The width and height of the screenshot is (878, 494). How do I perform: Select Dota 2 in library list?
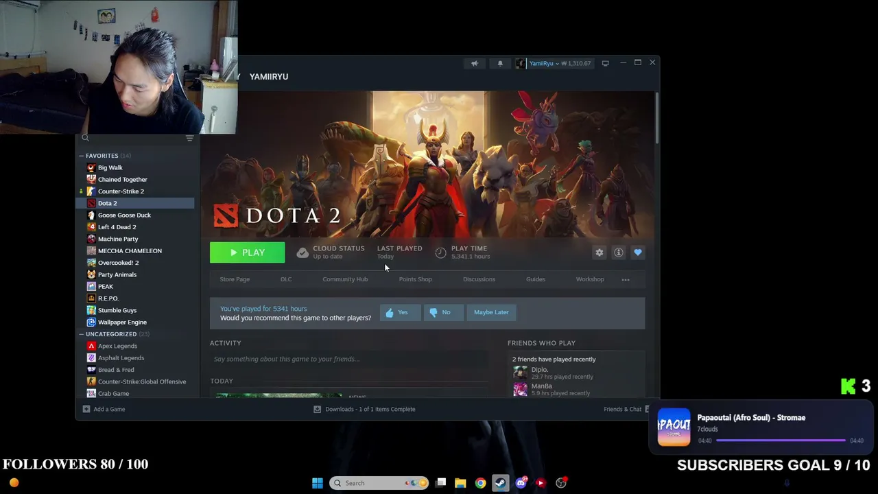[135, 203]
